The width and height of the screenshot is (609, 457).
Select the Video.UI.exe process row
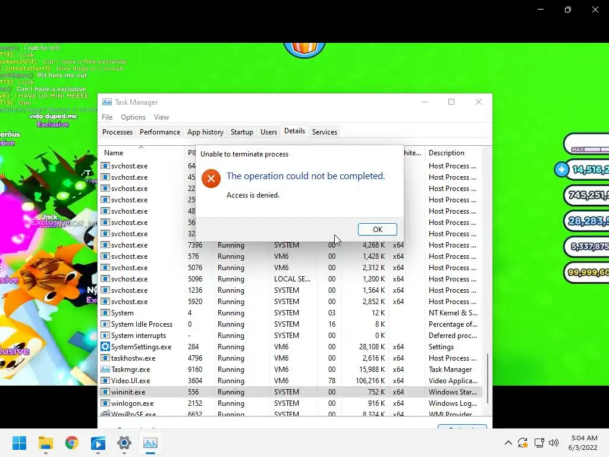tap(290, 381)
